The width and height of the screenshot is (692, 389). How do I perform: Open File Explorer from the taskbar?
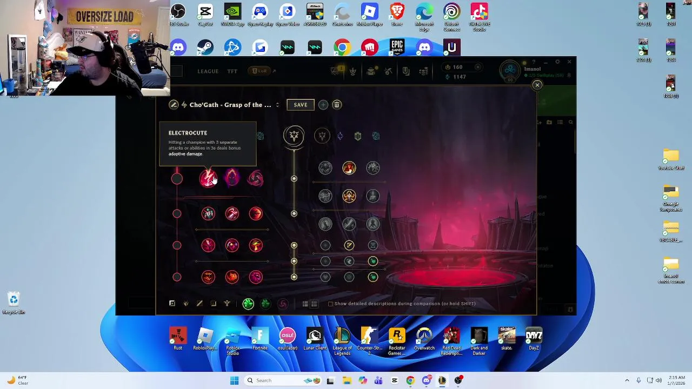pyautogui.click(x=347, y=380)
